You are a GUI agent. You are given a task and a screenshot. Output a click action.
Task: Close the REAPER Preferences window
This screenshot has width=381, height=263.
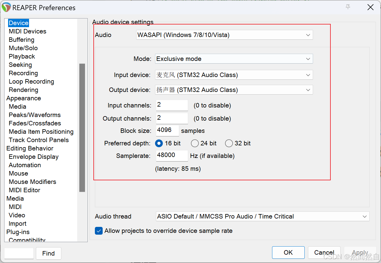[x=371, y=7]
